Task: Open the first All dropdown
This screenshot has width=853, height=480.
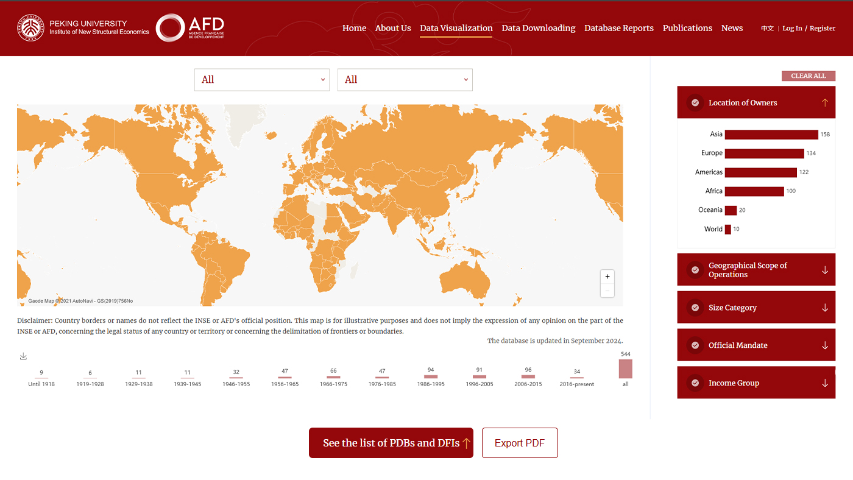Action: click(261, 80)
